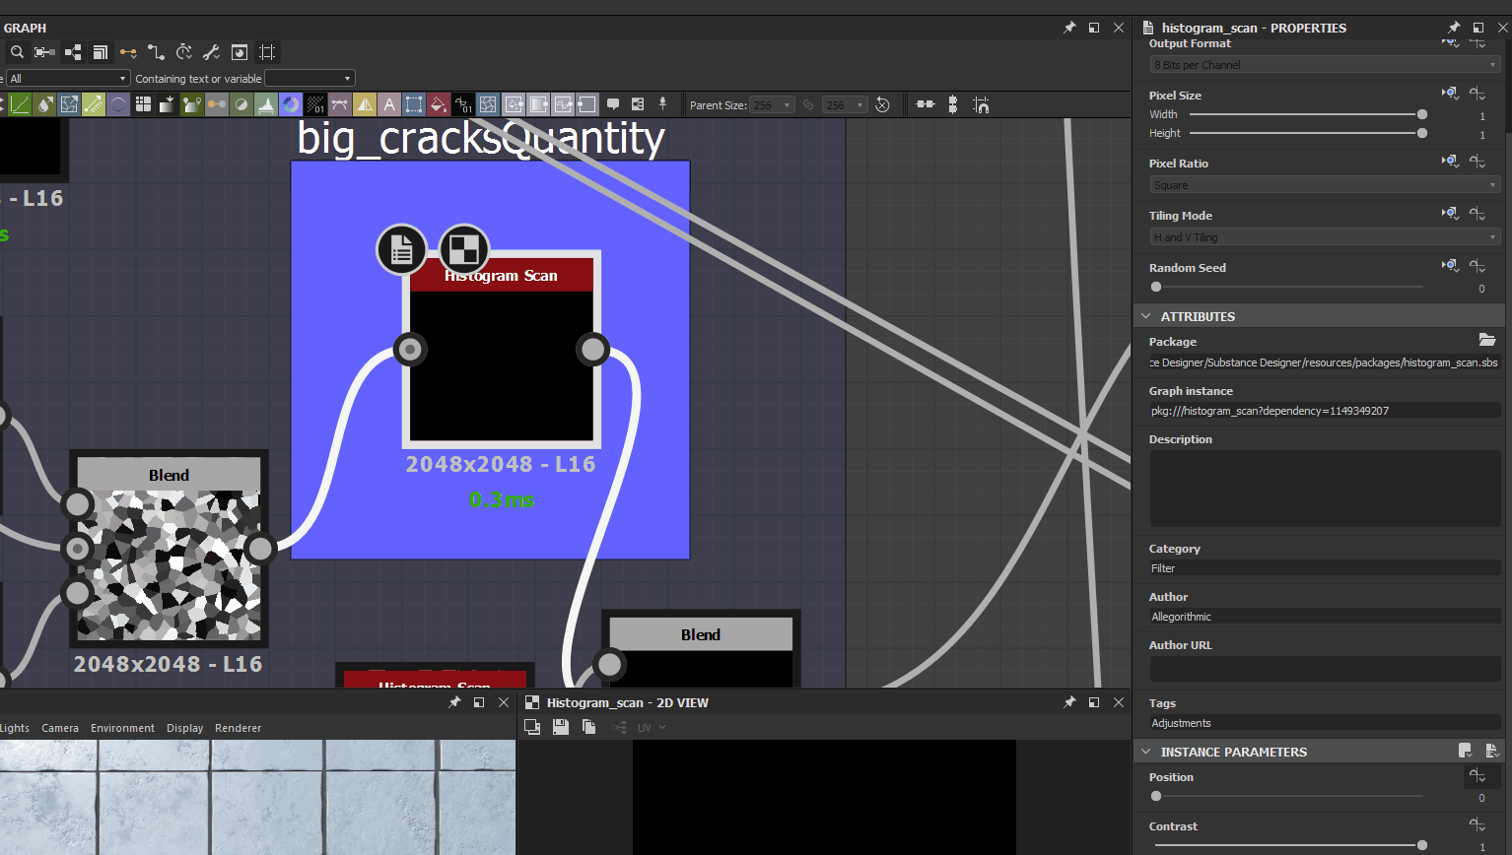
Task: Open the node filter 'All' dropdown
Action: tap(68, 78)
